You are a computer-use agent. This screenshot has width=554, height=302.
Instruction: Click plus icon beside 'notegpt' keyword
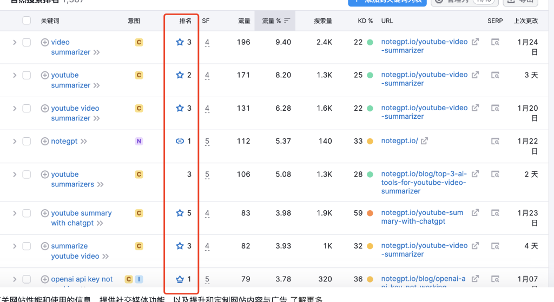45,142
